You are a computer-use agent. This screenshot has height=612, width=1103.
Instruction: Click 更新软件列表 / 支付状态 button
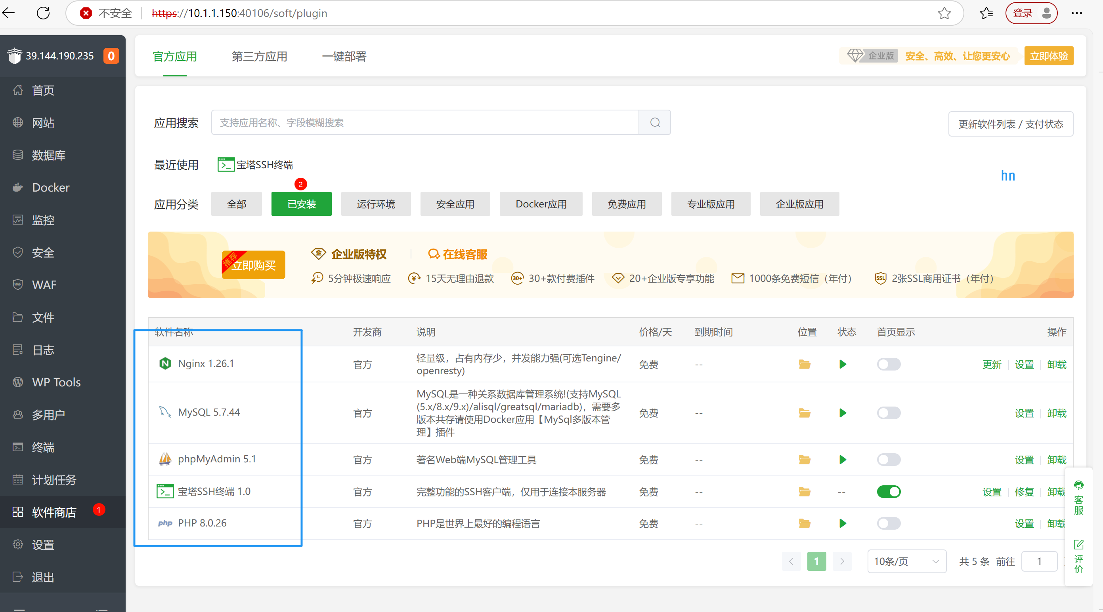click(1010, 124)
